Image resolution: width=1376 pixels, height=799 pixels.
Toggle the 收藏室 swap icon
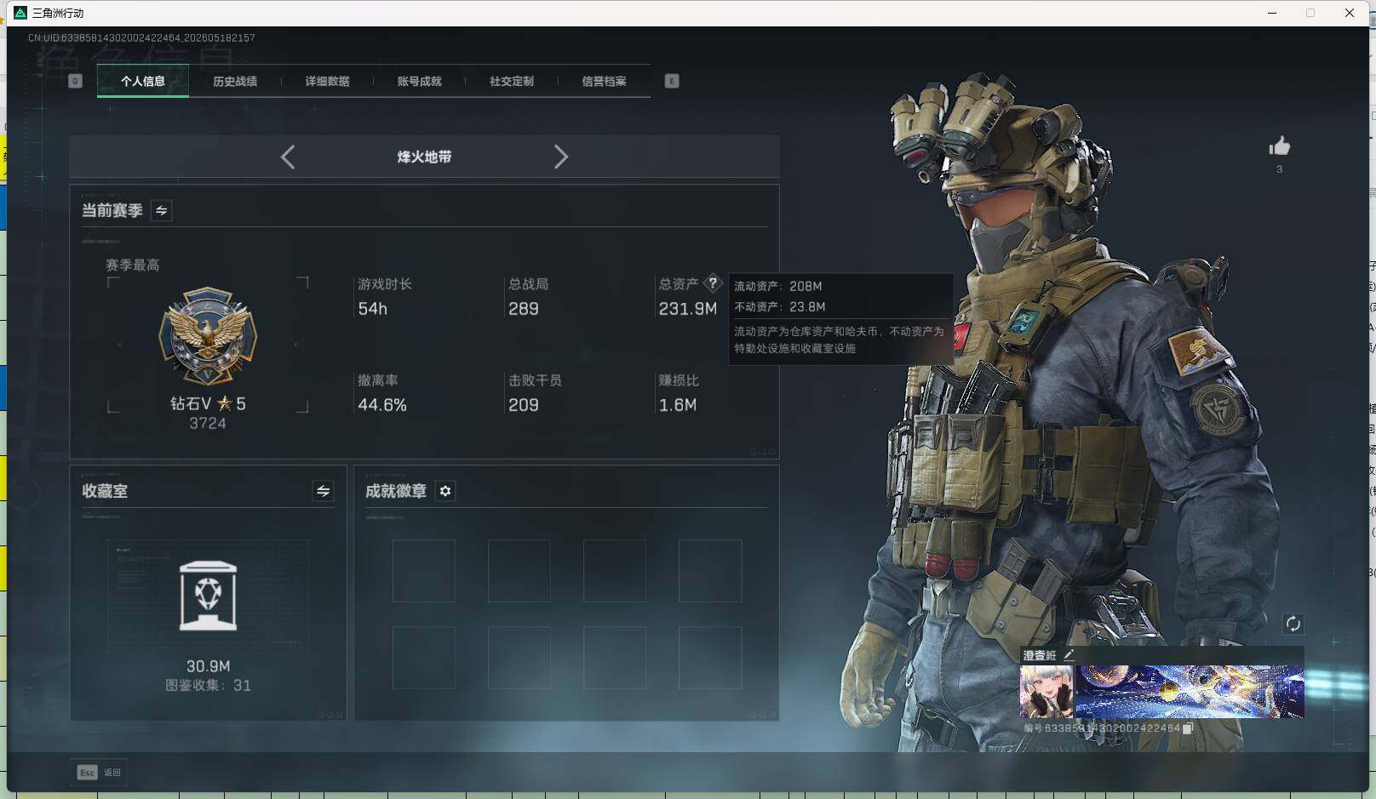323,491
